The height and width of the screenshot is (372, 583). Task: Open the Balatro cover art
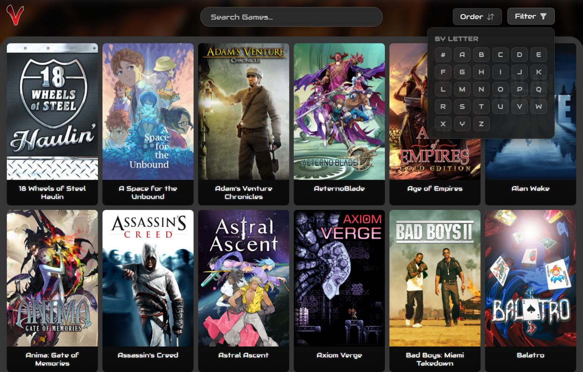(531, 278)
